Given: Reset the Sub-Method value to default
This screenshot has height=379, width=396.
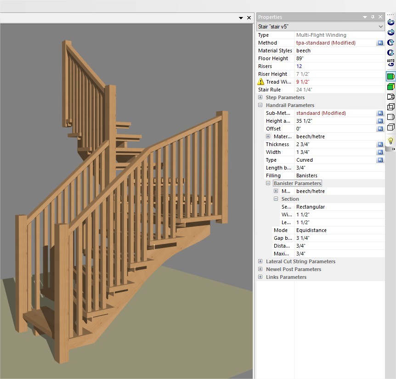Looking at the screenshot, I should (380, 113).
